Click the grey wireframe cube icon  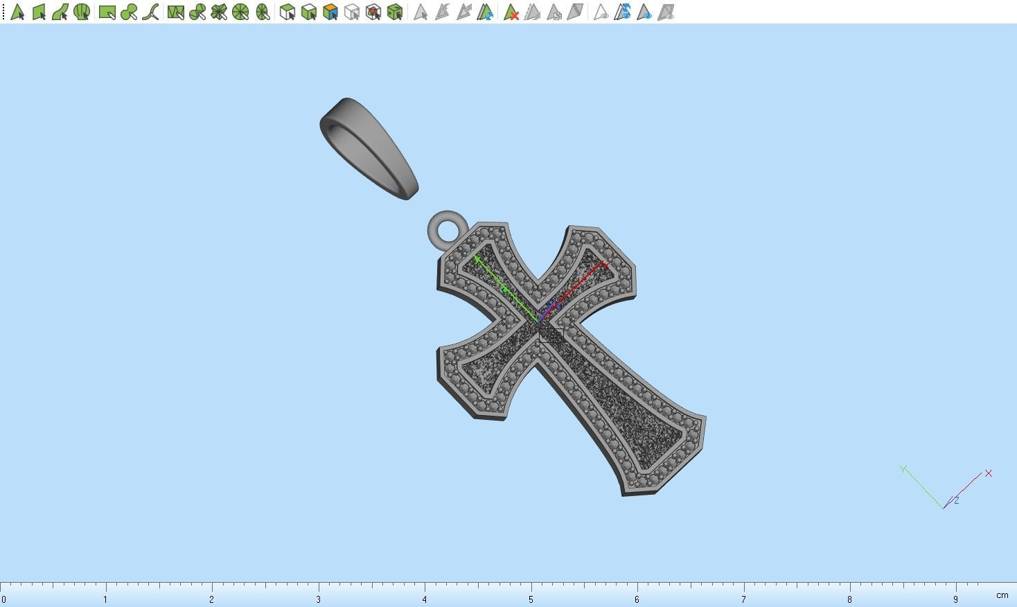point(352,12)
